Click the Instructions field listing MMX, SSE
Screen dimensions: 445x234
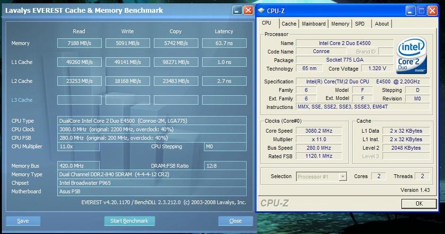point(363,107)
